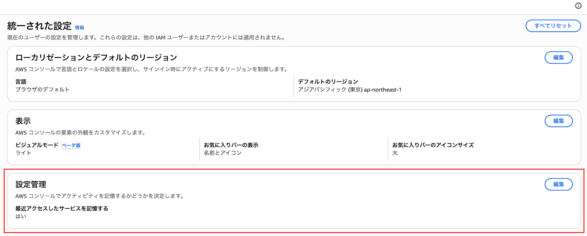This screenshot has height=236, width=587.
Task: Click the 名前とアイコン favorites bar value
Action: click(x=222, y=153)
